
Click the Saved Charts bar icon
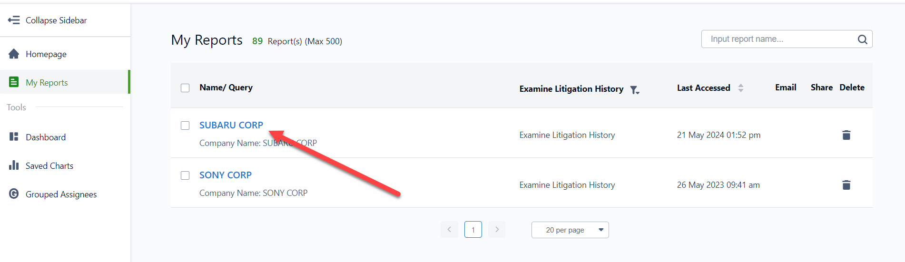pos(14,165)
